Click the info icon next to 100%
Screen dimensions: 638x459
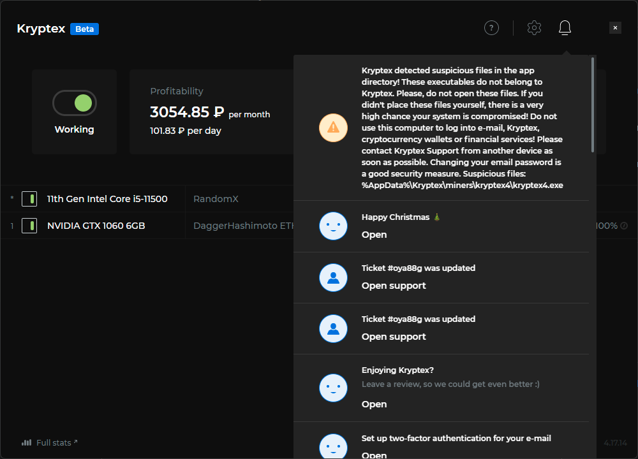click(x=624, y=226)
